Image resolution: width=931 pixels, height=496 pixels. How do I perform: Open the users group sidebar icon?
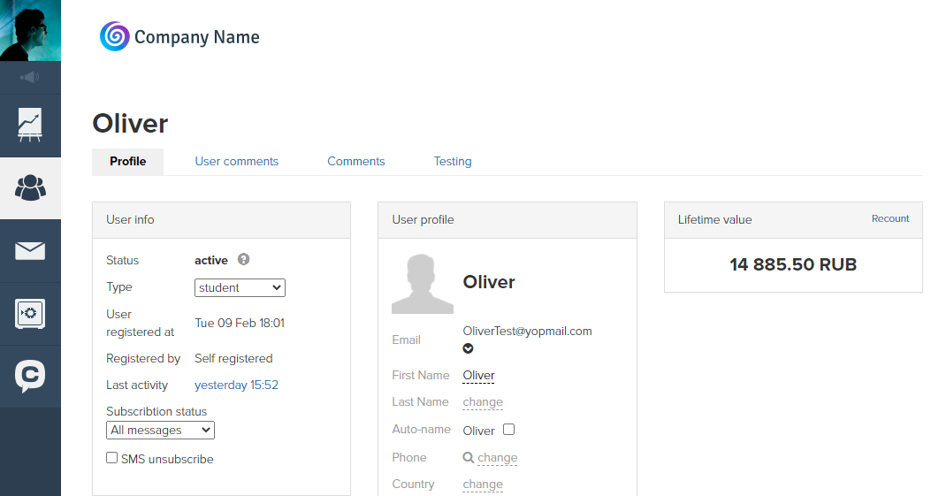coord(30,187)
